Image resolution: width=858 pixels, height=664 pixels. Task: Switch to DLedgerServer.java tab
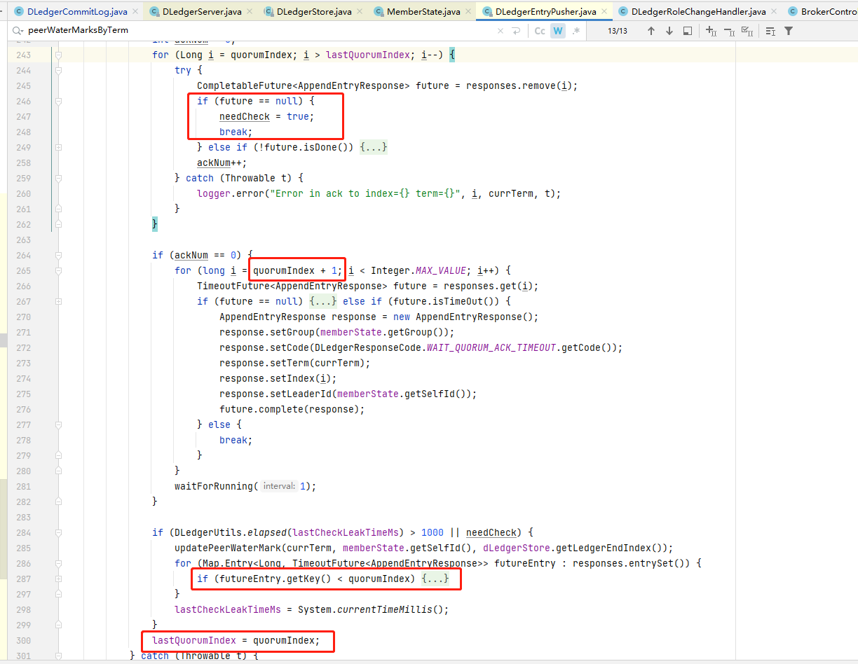coord(202,12)
